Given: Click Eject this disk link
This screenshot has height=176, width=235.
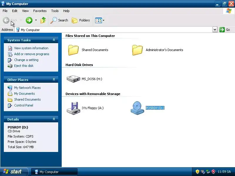Looking at the screenshot, I should (x=24, y=66).
